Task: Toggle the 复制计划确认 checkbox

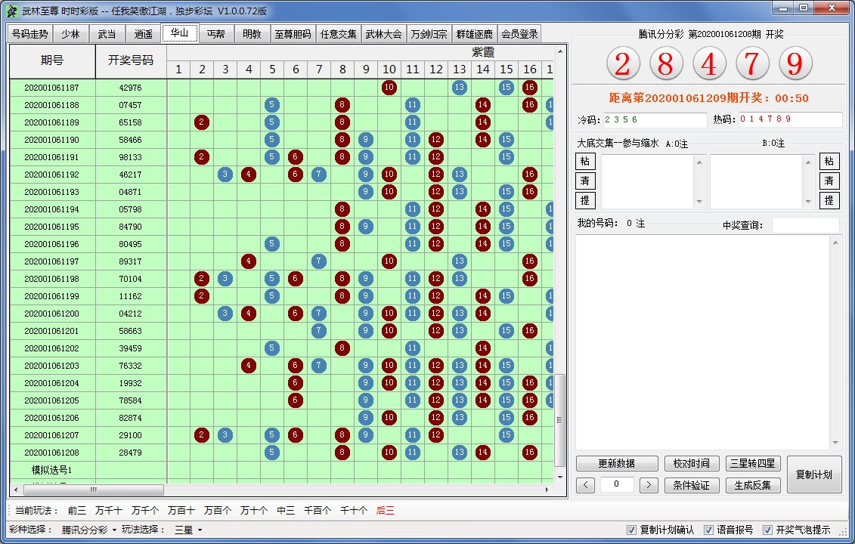Action: [x=632, y=530]
